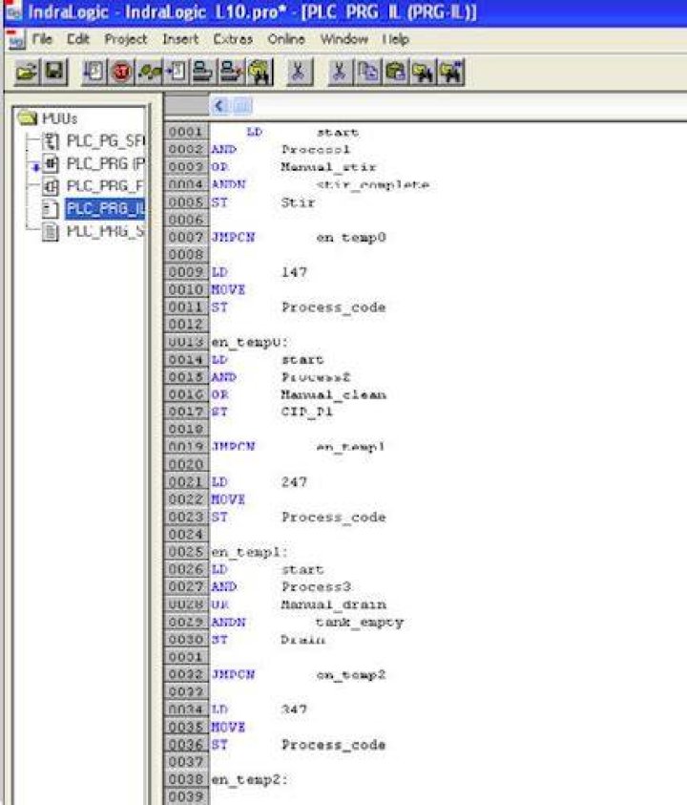Screen dimensions: 687x805
Task: Click the small icon right of the blue arrow
Action: (242, 106)
